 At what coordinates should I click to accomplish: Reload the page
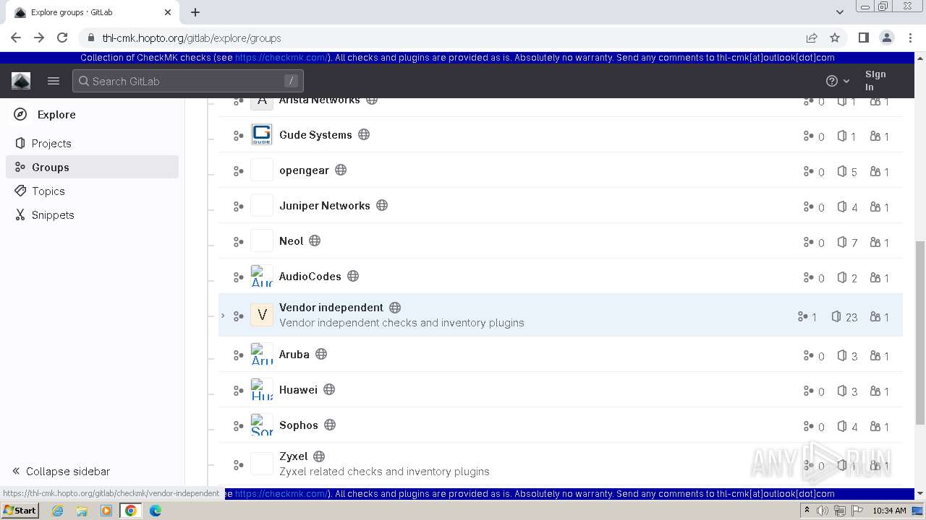(62, 38)
